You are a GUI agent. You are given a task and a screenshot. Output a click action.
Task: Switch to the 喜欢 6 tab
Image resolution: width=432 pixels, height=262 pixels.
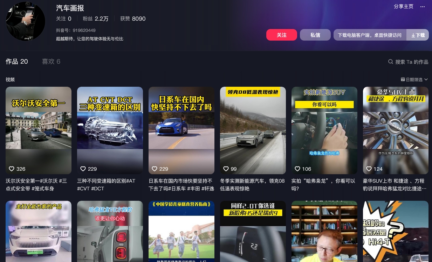point(51,62)
